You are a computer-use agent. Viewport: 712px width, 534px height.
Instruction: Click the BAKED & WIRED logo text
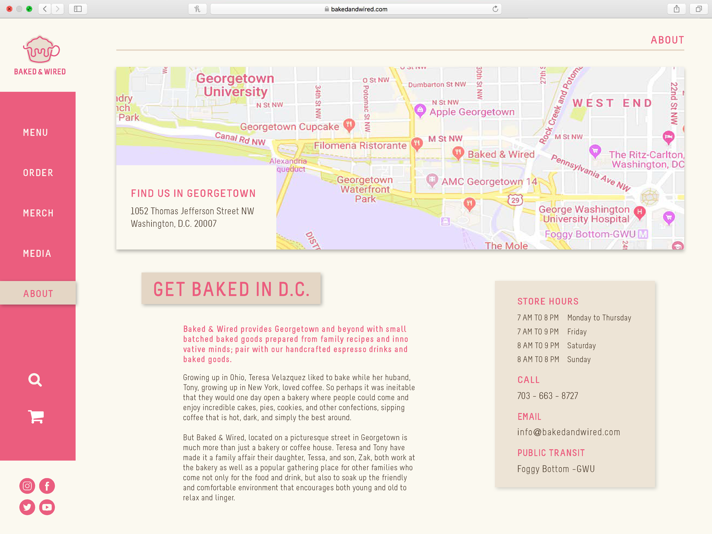tap(40, 71)
